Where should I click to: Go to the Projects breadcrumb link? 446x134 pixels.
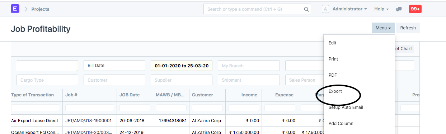pyautogui.click(x=40, y=9)
